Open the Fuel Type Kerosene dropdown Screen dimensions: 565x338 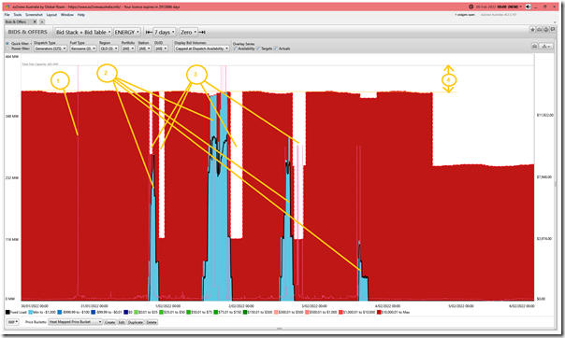click(x=83, y=49)
